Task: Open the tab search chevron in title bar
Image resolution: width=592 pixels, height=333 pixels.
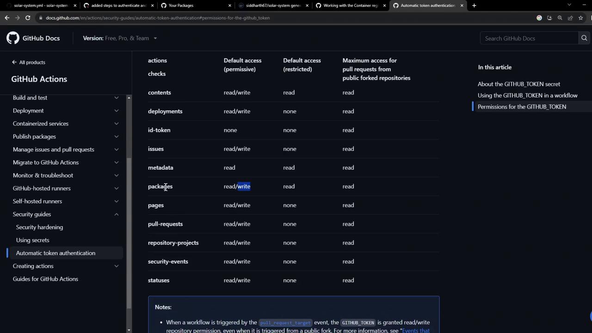Action: pyautogui.click(x=569, y=5)
